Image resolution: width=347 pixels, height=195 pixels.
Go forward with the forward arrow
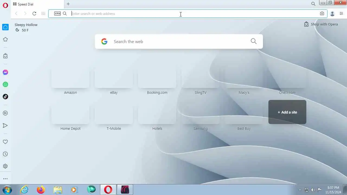click(25, 14)
